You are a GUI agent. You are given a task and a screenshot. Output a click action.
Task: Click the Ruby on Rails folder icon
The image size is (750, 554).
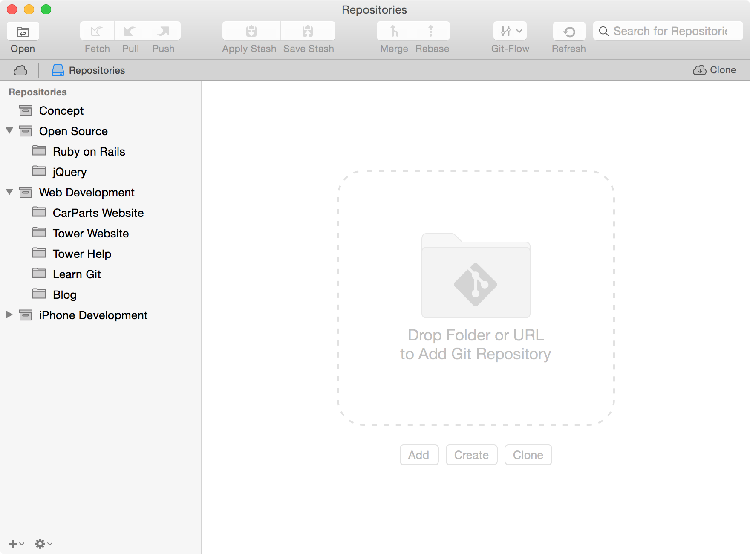(x=39, y=150)
